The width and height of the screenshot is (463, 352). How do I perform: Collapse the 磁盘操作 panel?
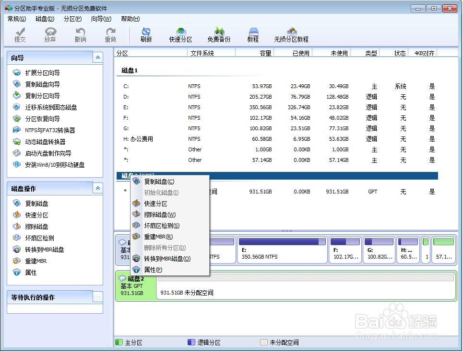click(x=97, y=188)
